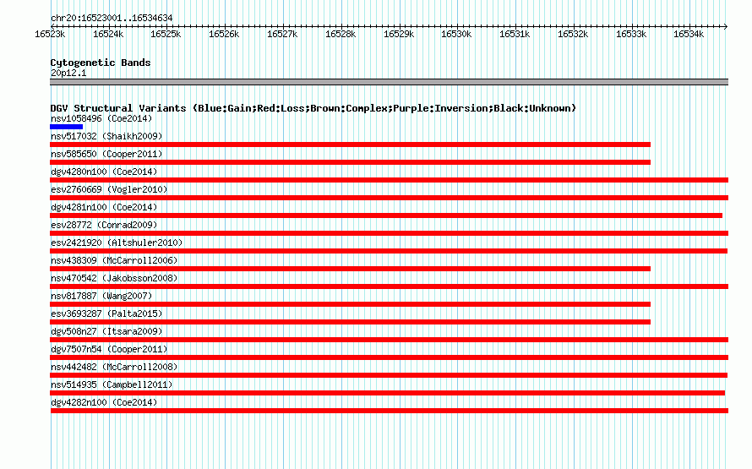Image resolution: width=752 pixels, height=469 pixels.
Task: Open the nsv514935 (Campbell2011) variant label
Action: [x=112, y=384]
